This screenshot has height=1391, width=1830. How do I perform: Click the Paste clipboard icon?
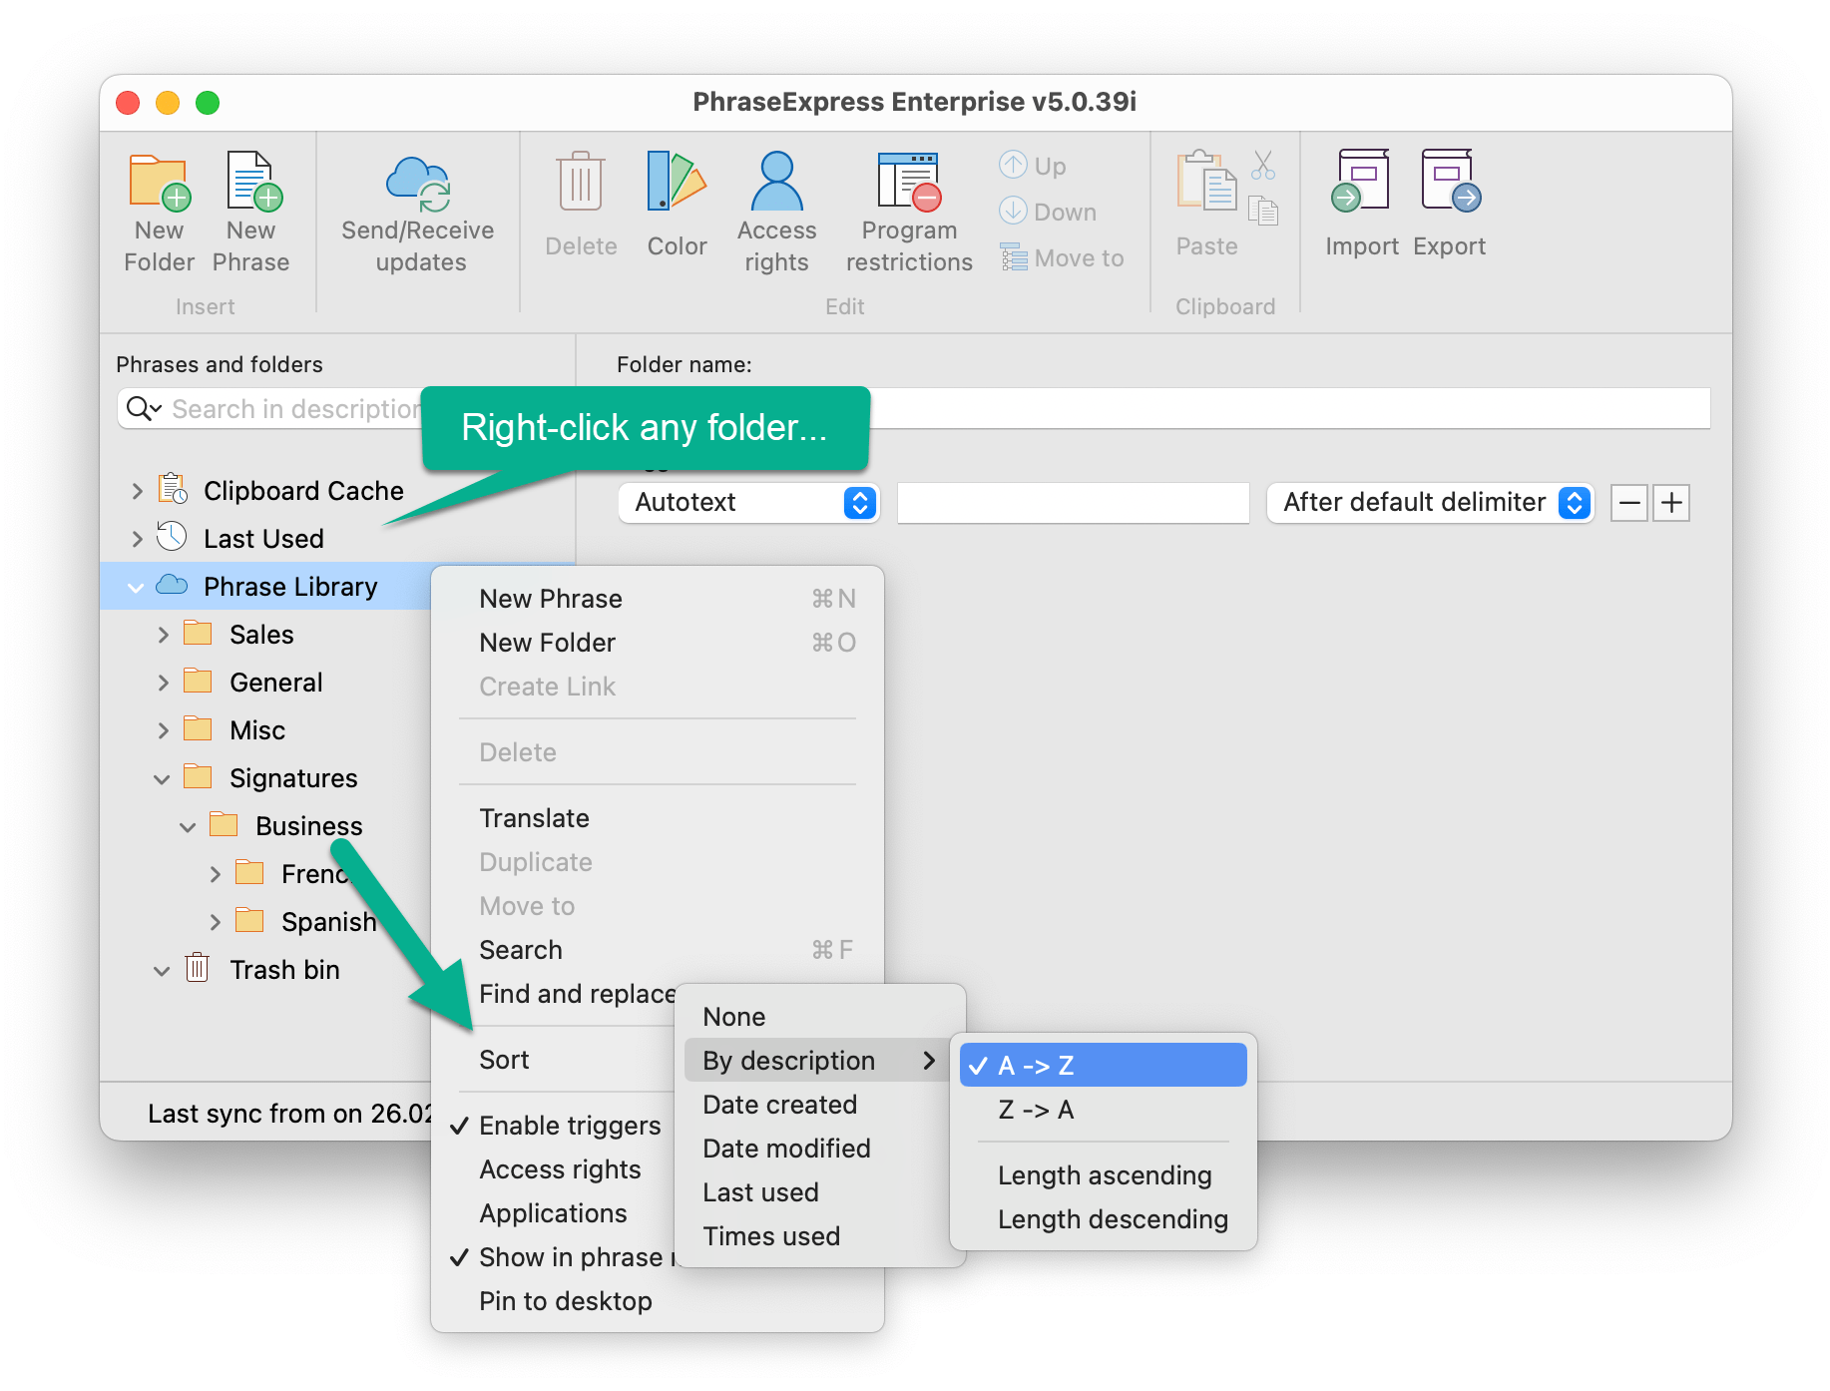(1206, 181)
